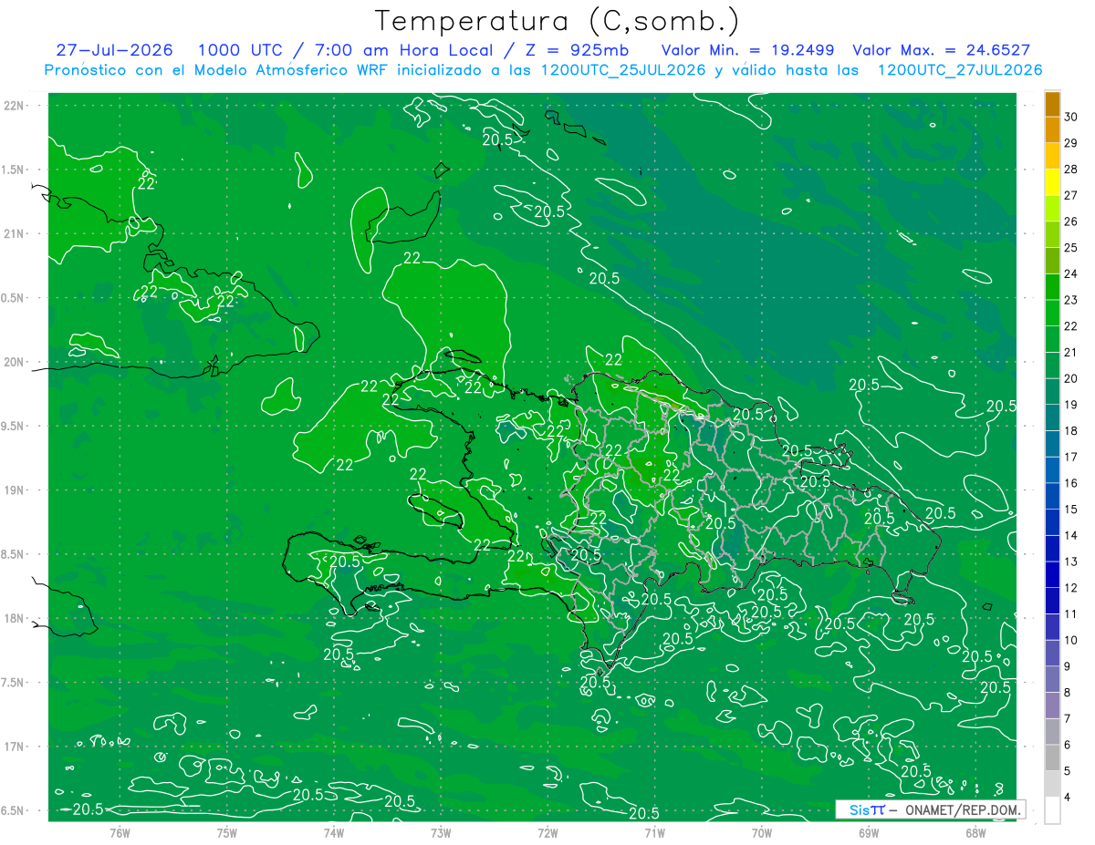Screen dimensions: 1095x845
Task: Pick the white swatch at the colorbar bottom
Action: [1052, 810]
